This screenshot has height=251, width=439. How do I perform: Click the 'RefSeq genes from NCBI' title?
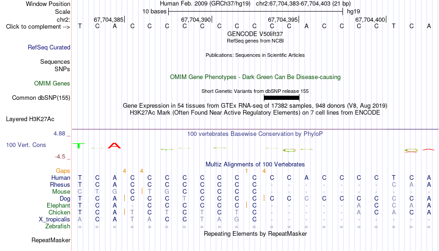[x=255, y=41]
